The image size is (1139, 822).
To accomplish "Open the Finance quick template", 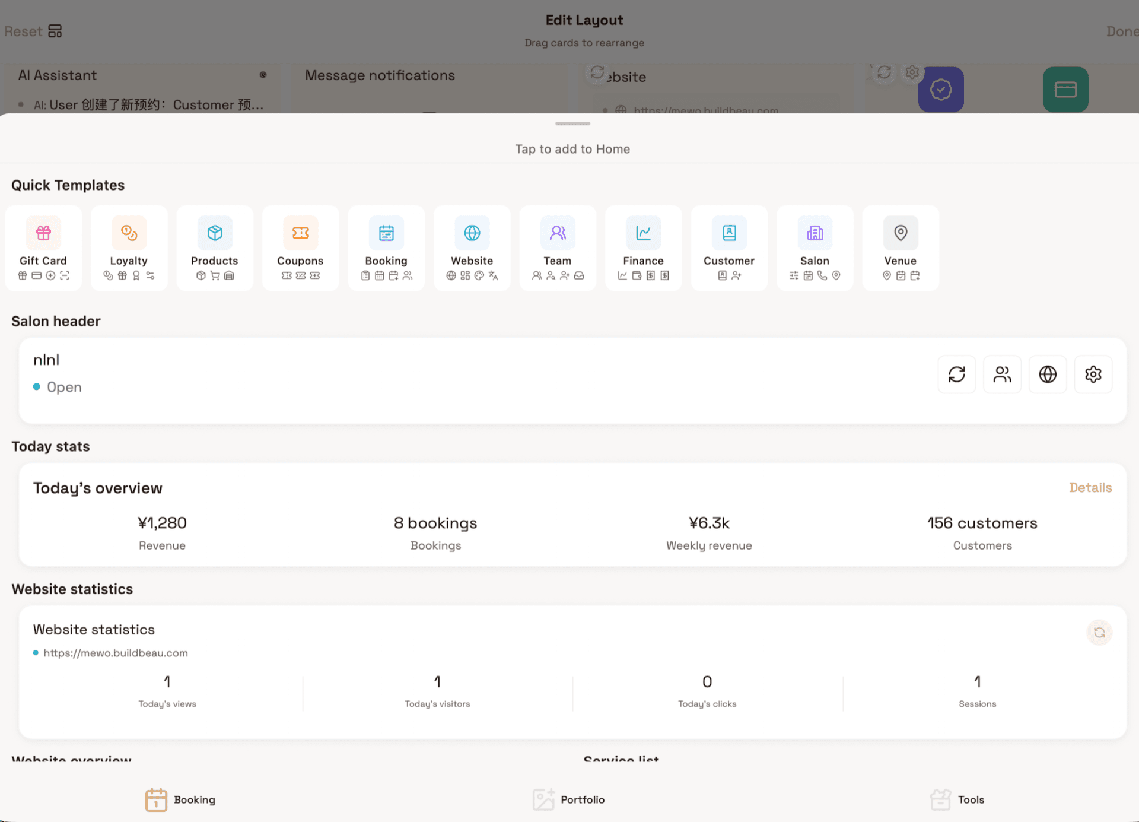I will (x=643, y=247).
